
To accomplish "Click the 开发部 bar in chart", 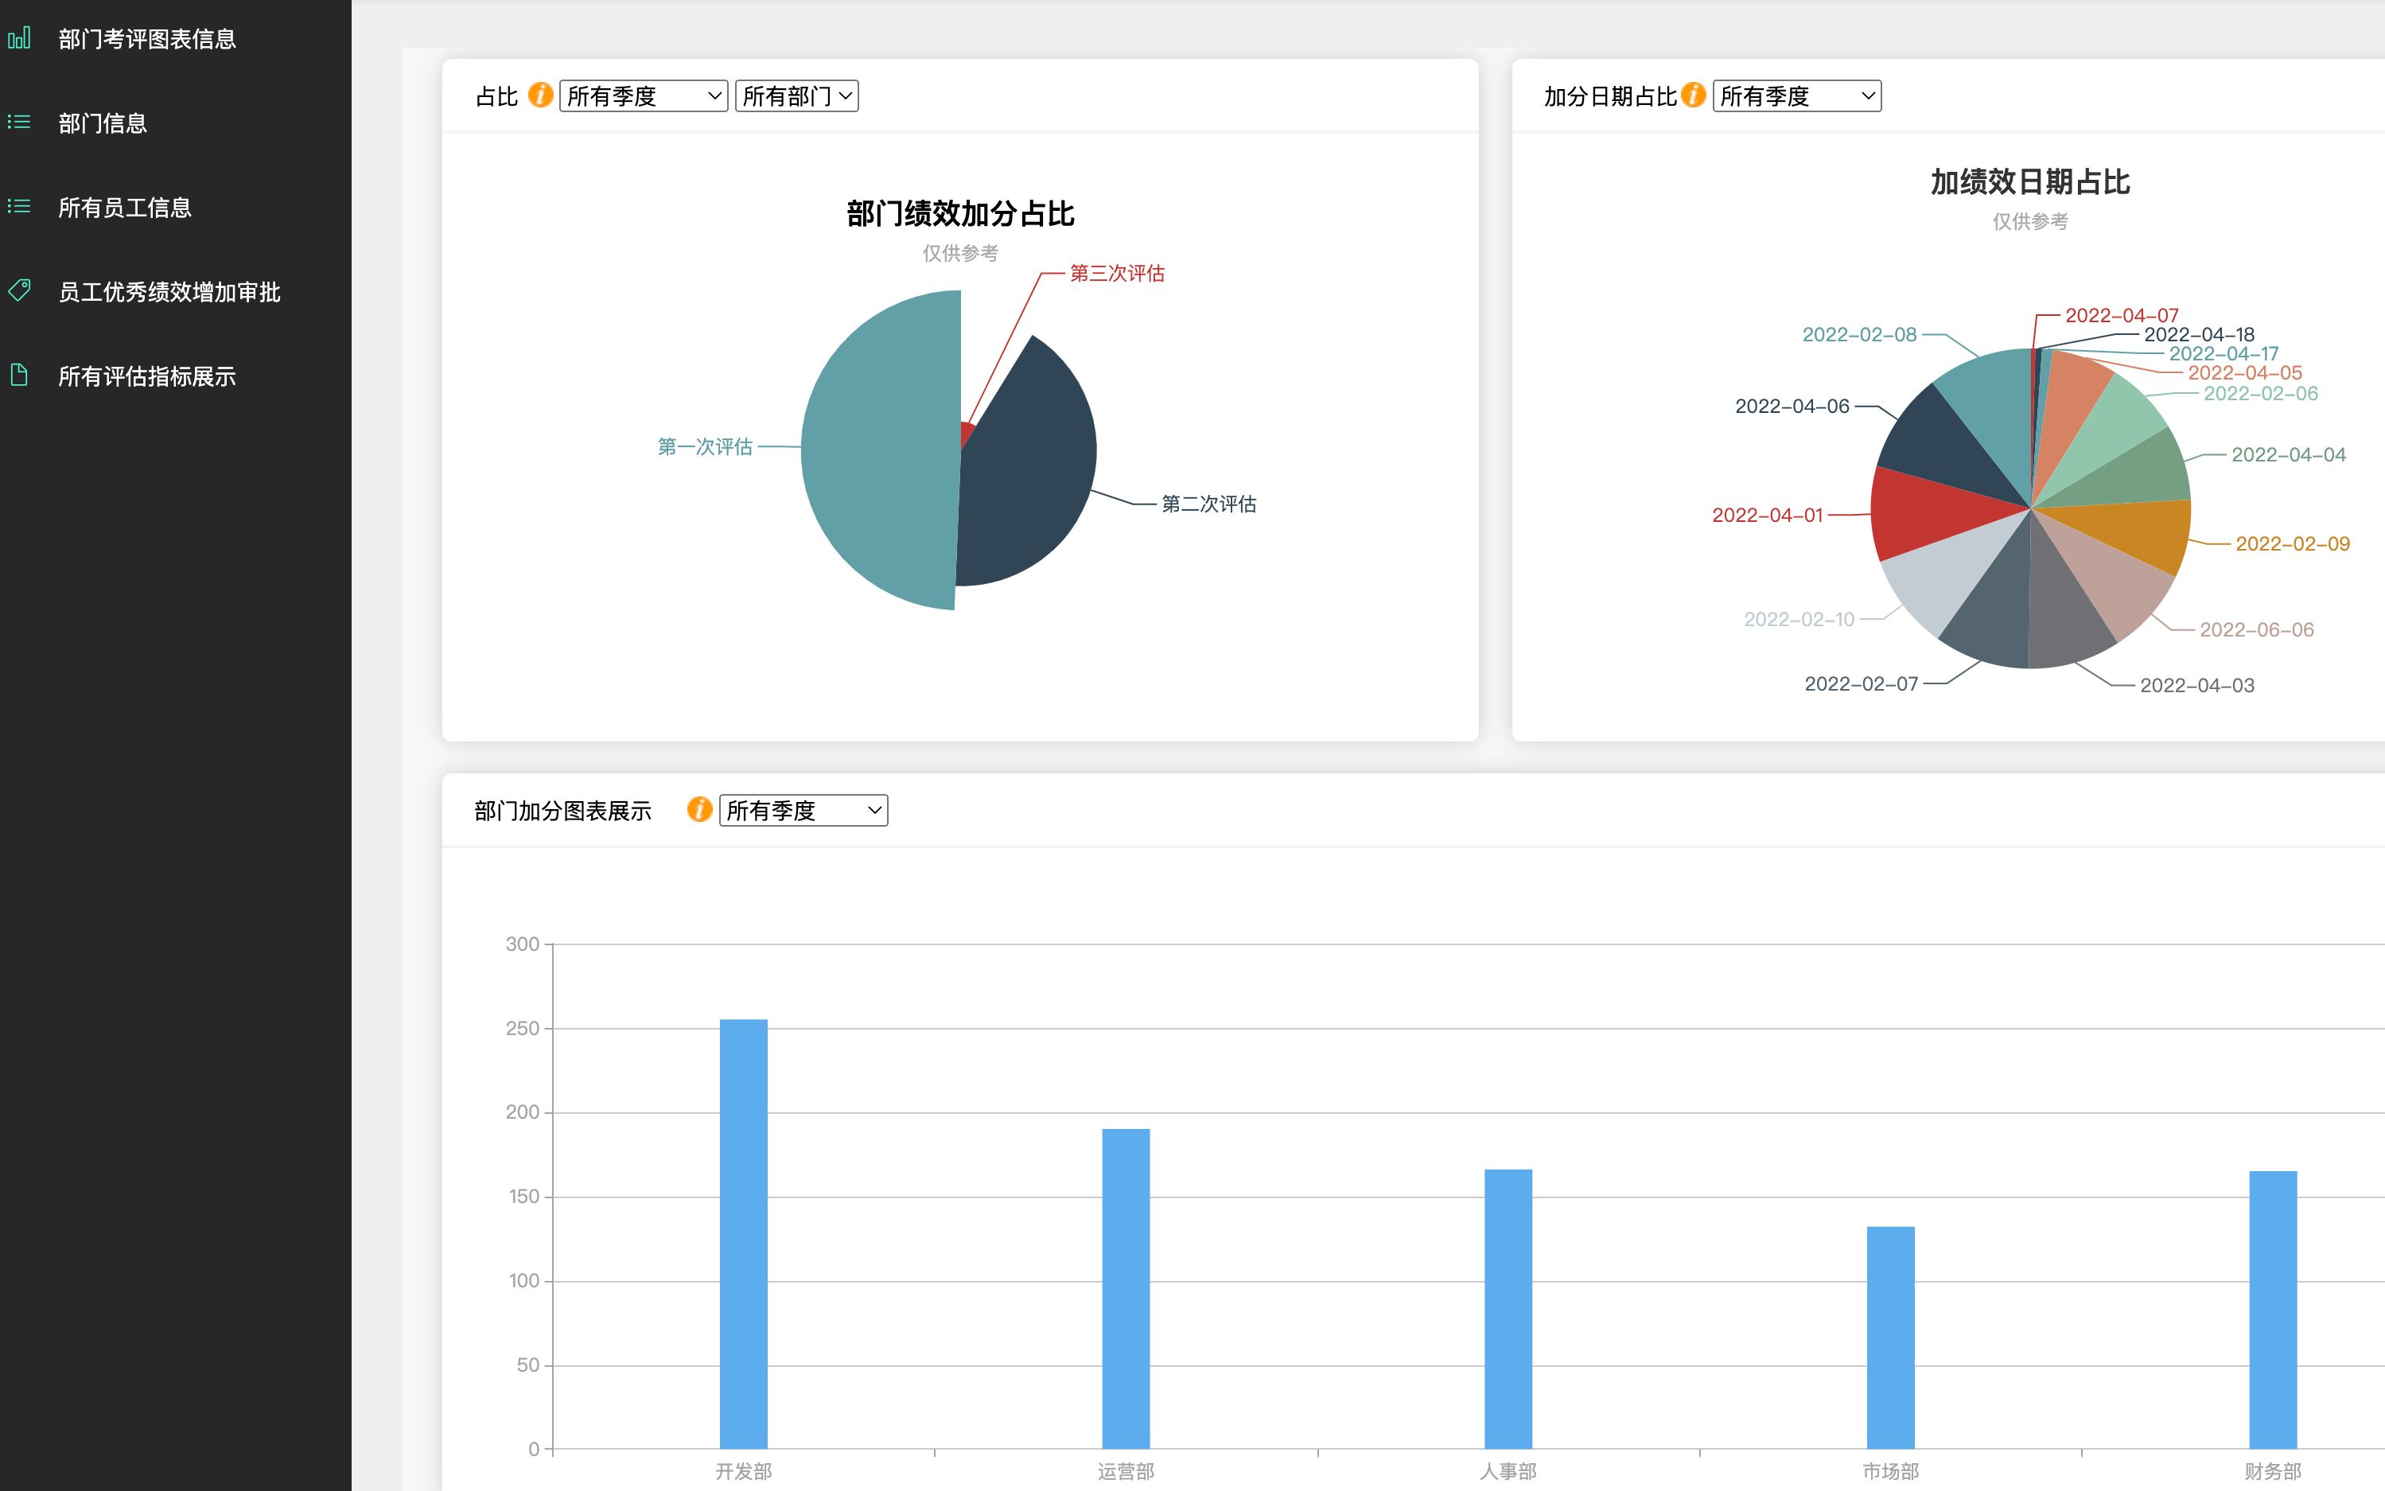I will point(743,1234).
